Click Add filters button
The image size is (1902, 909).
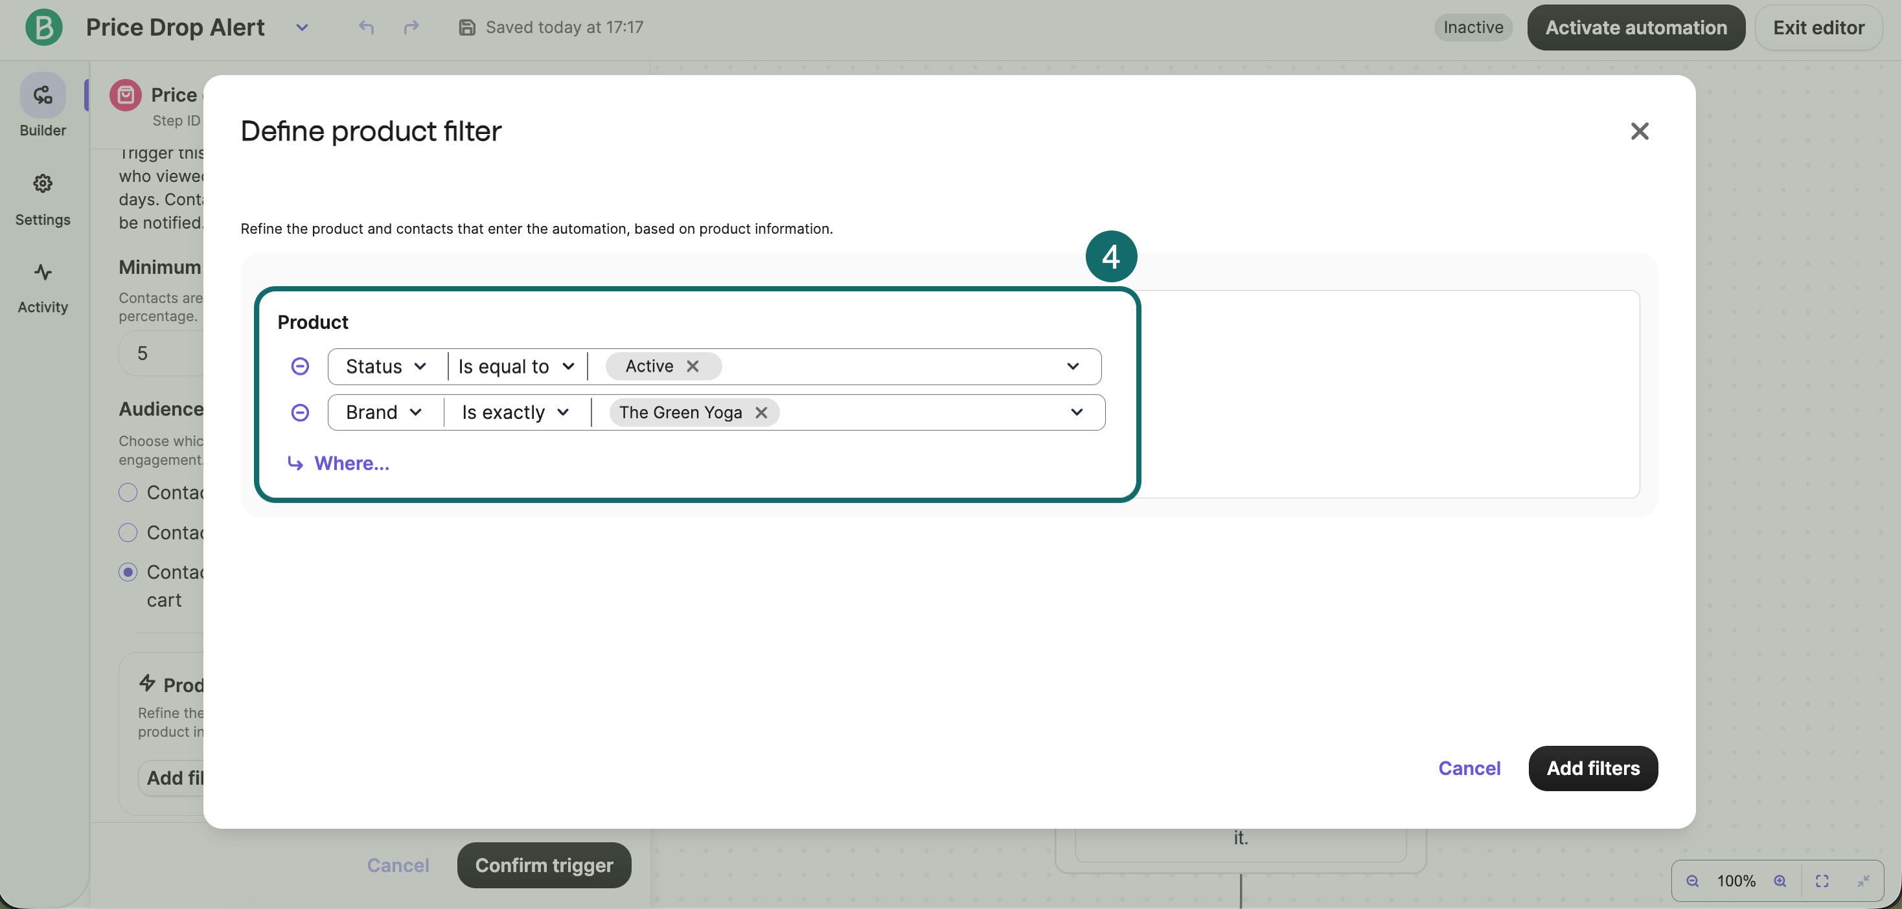(x=1592, y=768)
